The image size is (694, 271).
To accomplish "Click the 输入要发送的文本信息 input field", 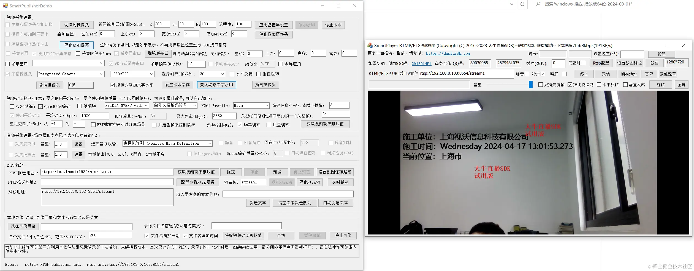I will point(288,194).
